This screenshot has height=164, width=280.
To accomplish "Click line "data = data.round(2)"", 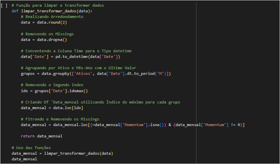I will [44, 23].
